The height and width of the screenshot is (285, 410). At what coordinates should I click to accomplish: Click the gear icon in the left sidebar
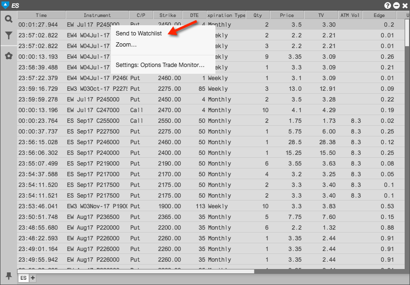click(x=7, y=55)
